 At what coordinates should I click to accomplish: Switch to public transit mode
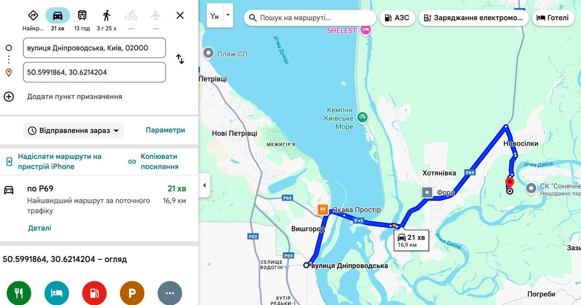[82, 15]
